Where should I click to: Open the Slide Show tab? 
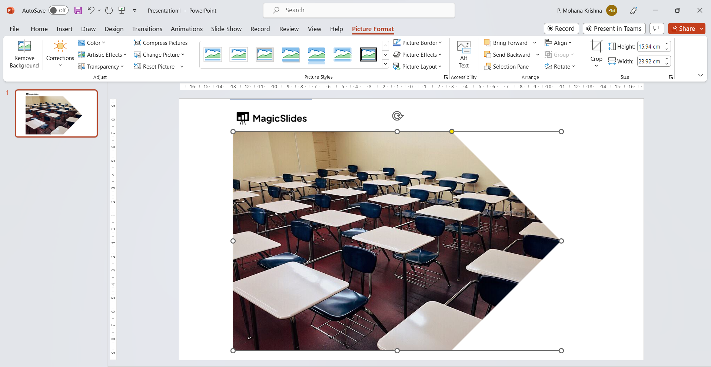pos(226,29)
